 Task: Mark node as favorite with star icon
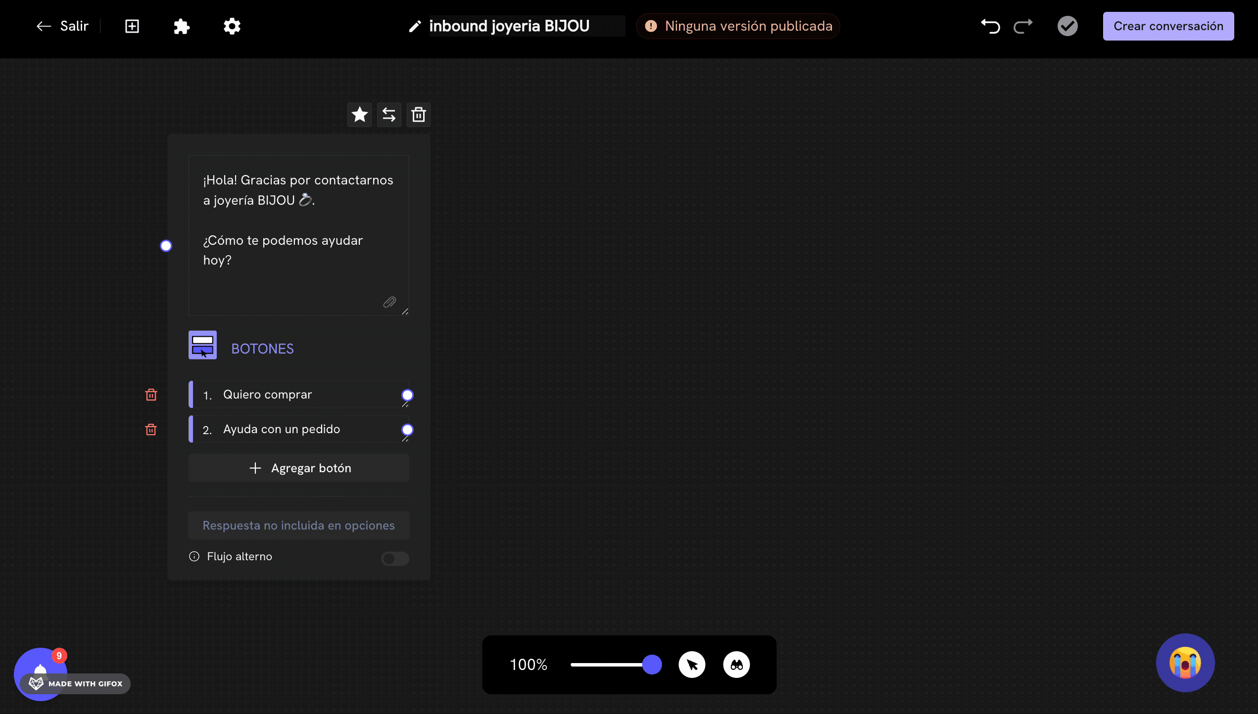359,115
